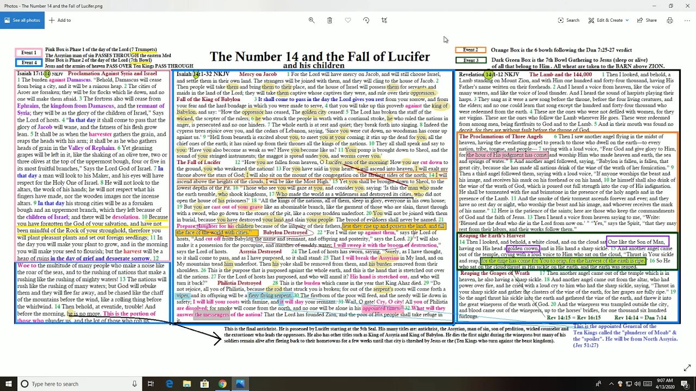Open the volume speaker icon
This screenshot has height=391, width=696.
coord(637,384)
